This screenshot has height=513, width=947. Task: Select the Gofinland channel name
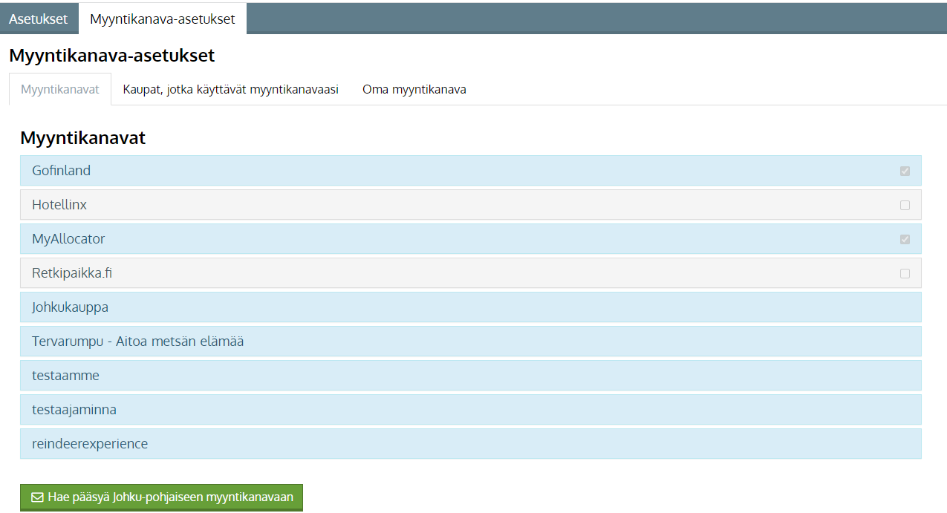[61, 171]
